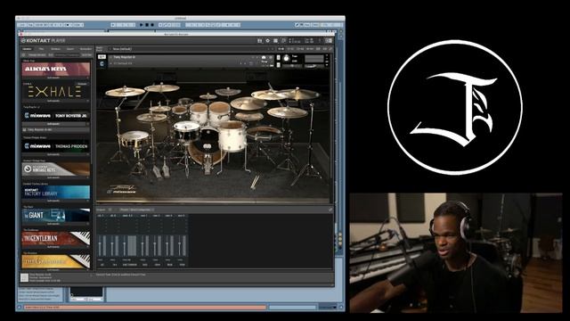Click the large white floor tom
Image resolution: width=570 pixels, height=321 pixels.
[x=232, y=136]
